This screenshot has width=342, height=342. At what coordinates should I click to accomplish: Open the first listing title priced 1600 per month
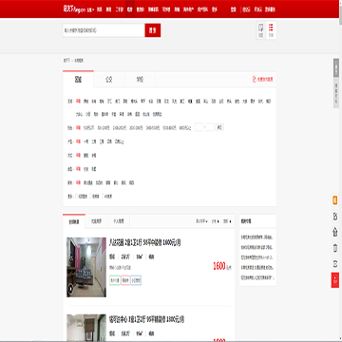click(144, 243)
